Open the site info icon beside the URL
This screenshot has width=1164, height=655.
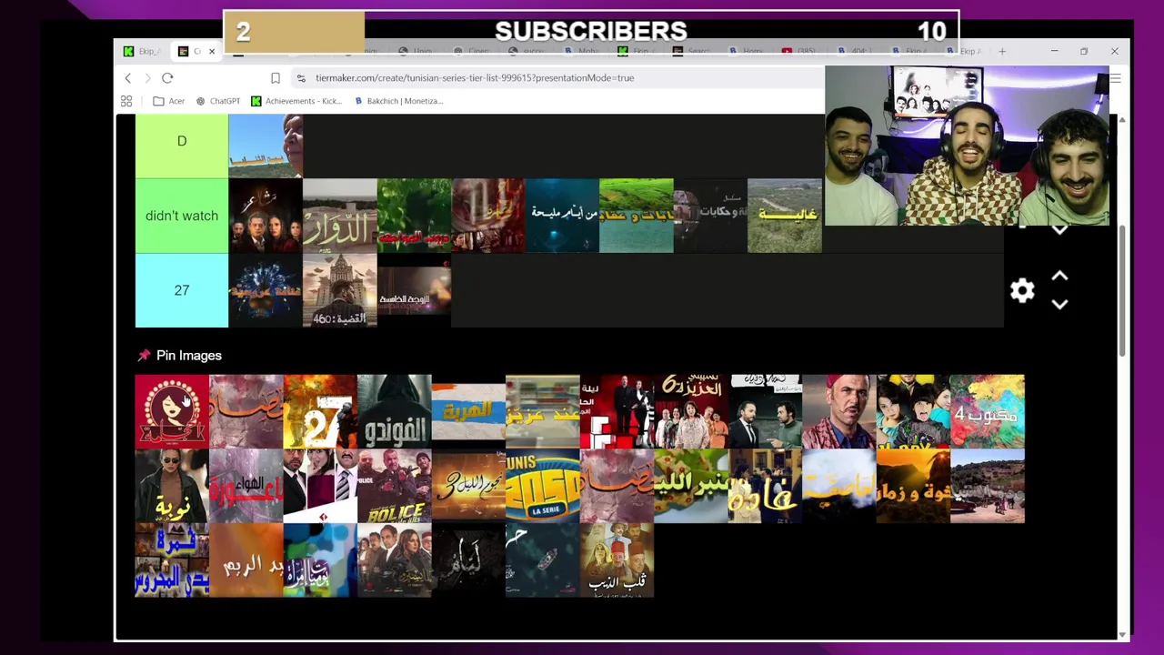pos(301,78)
